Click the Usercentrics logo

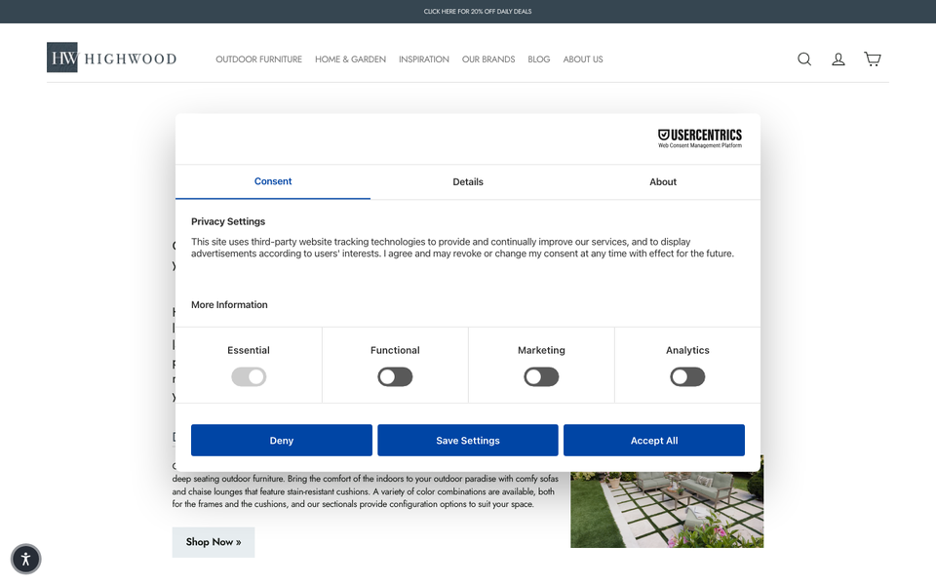coord(700,137)
